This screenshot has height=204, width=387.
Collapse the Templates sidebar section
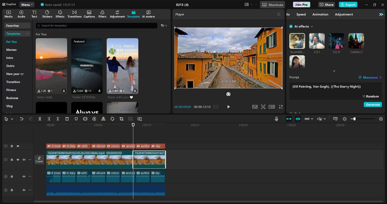(28, 34)
